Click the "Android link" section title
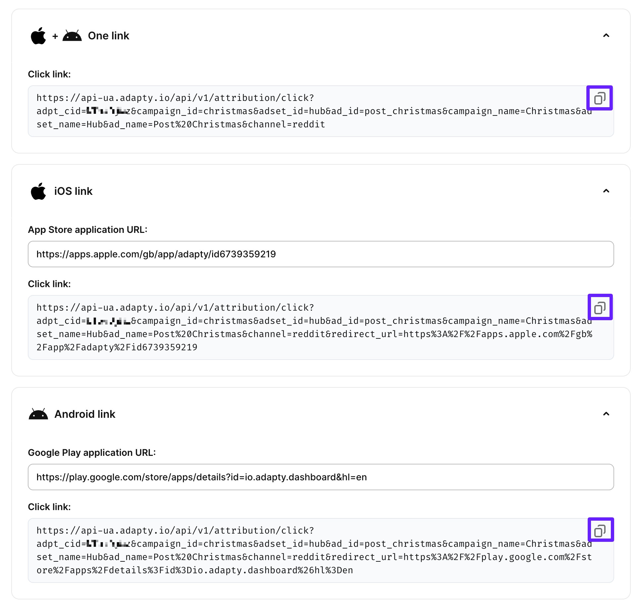 coord(85,414)
